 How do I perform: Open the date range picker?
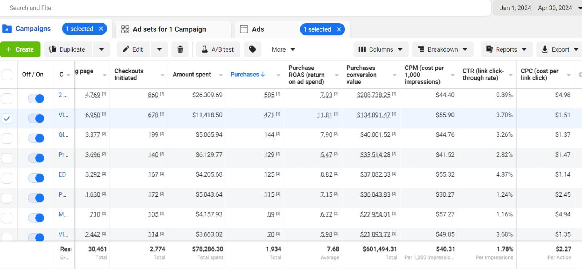[x=538, y=8]
